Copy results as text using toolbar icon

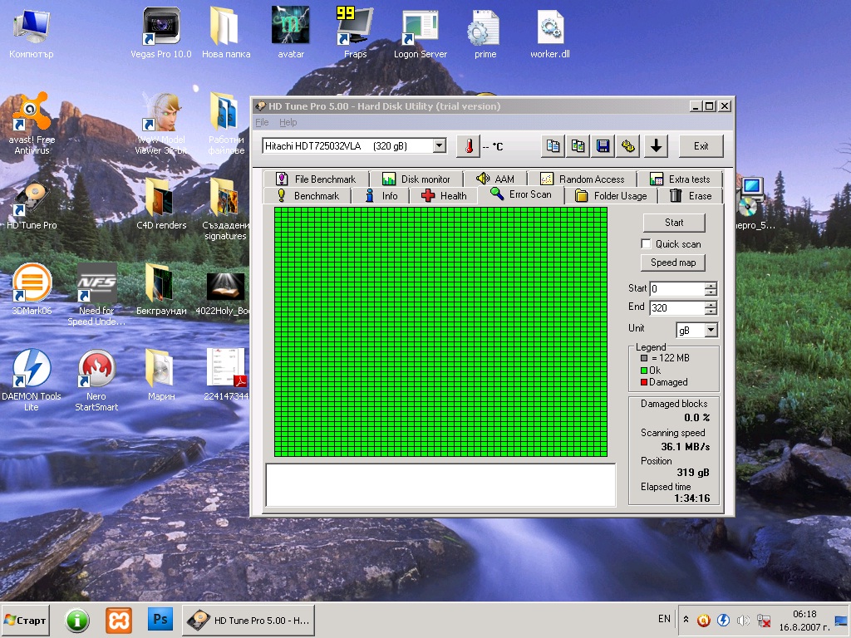tap(553, 146)
